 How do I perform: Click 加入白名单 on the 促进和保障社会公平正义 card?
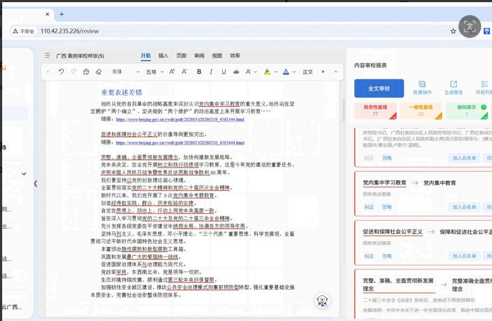[x=464, y=256]
